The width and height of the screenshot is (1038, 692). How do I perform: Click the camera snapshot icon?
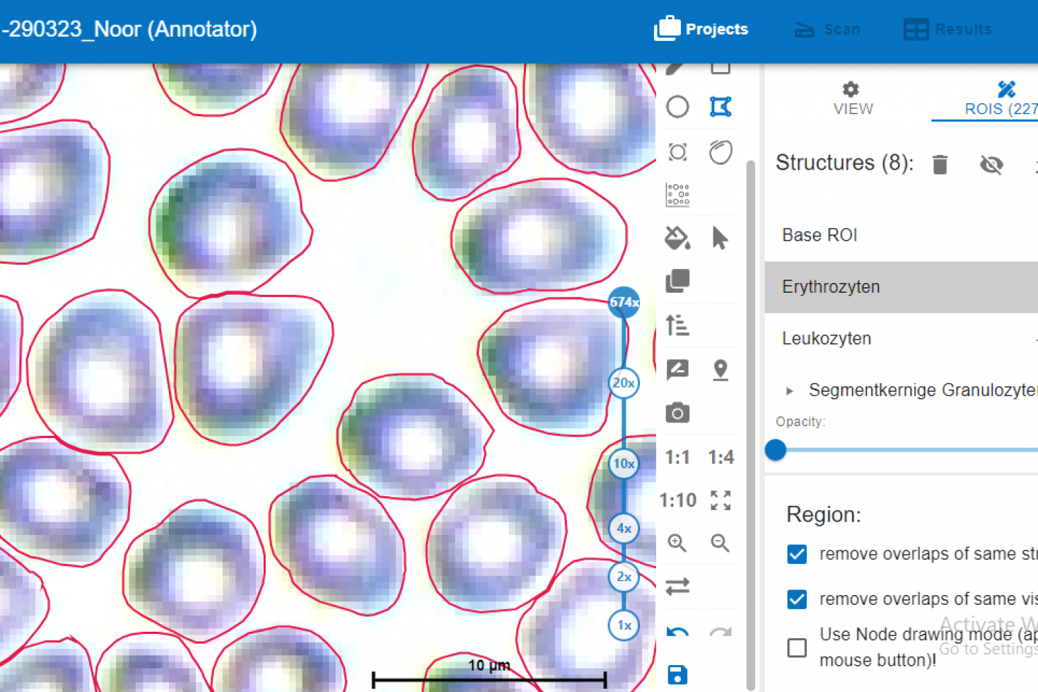[677, 413]
